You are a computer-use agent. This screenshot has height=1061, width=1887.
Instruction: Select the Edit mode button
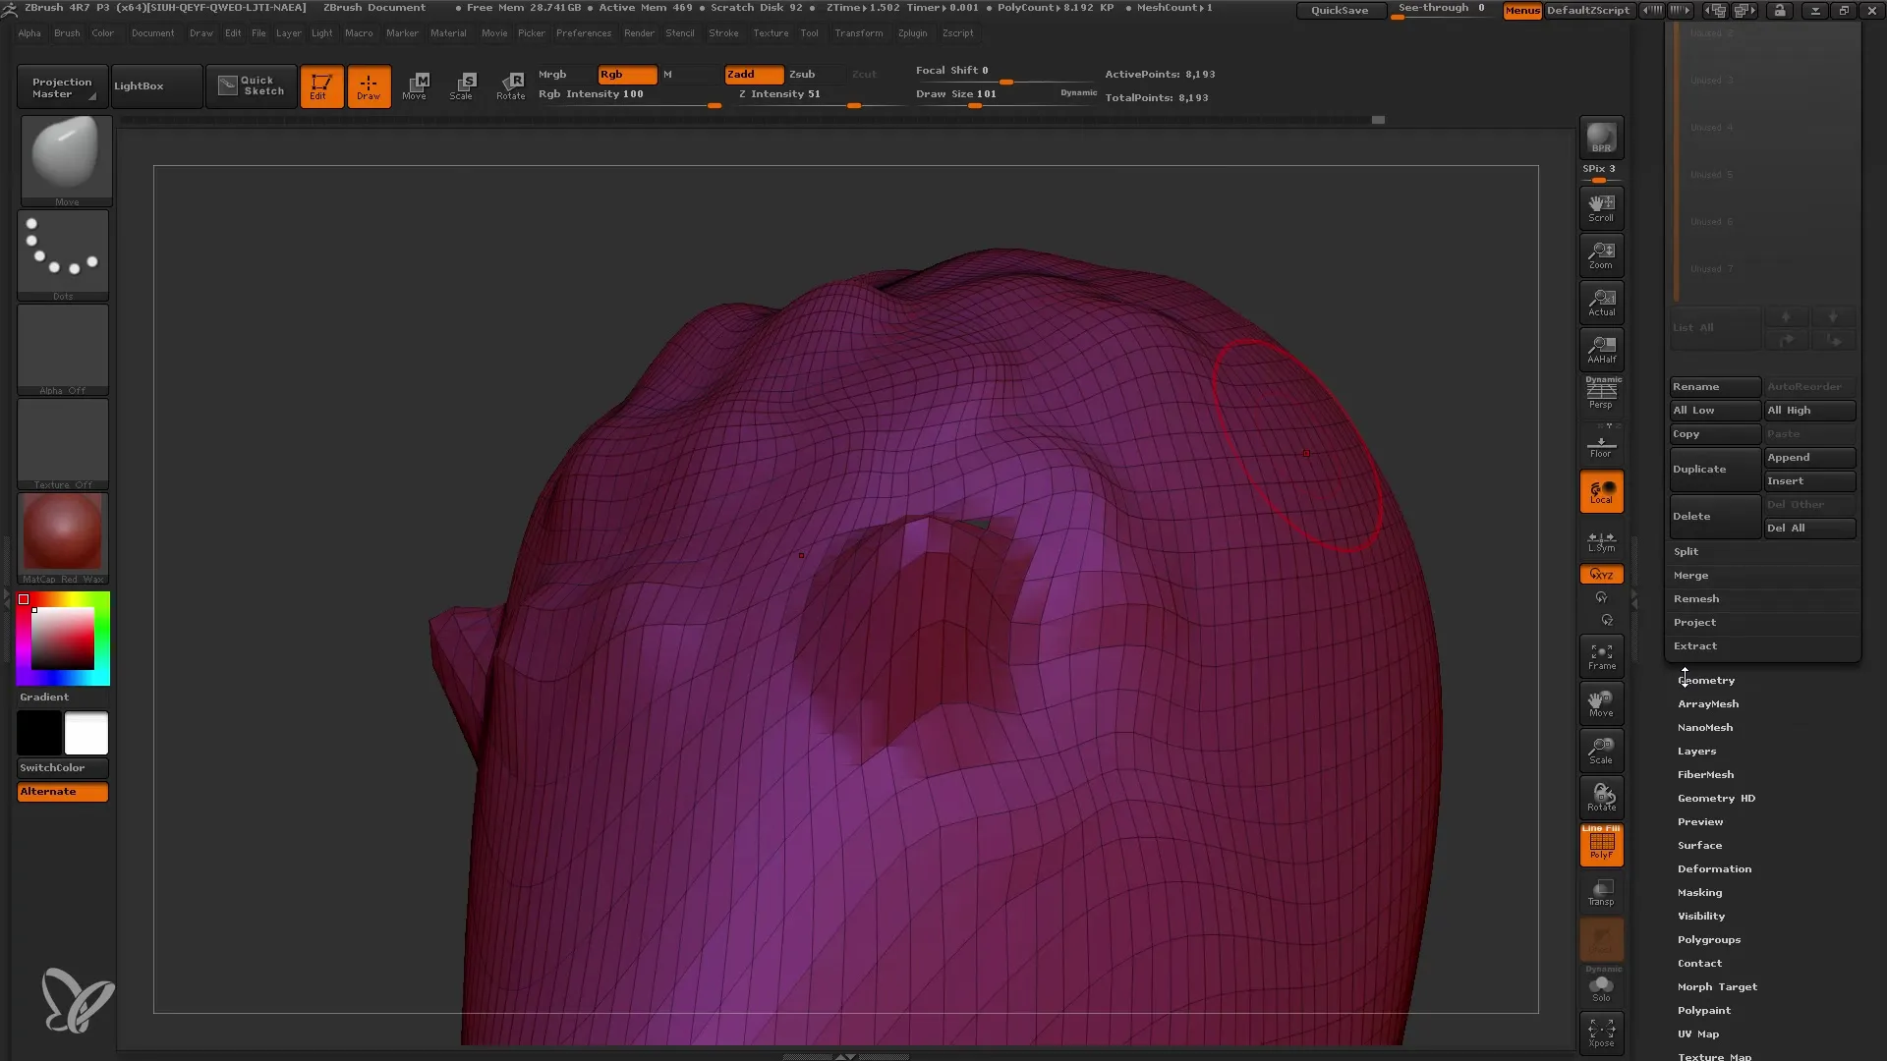tap(320, 85)
